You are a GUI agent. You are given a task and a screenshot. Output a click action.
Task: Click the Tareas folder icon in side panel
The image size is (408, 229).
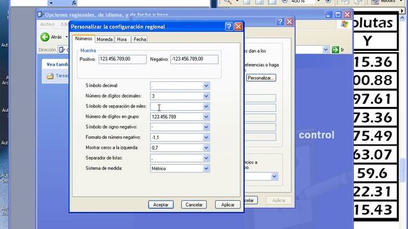pyautogui.click(x=50, y=76)
